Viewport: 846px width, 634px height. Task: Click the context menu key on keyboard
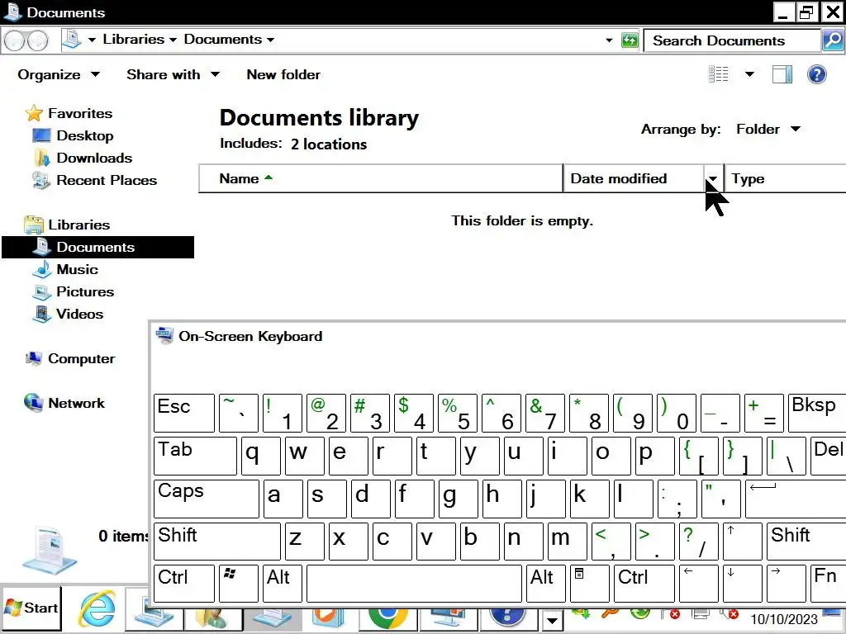tap(590, 584)
